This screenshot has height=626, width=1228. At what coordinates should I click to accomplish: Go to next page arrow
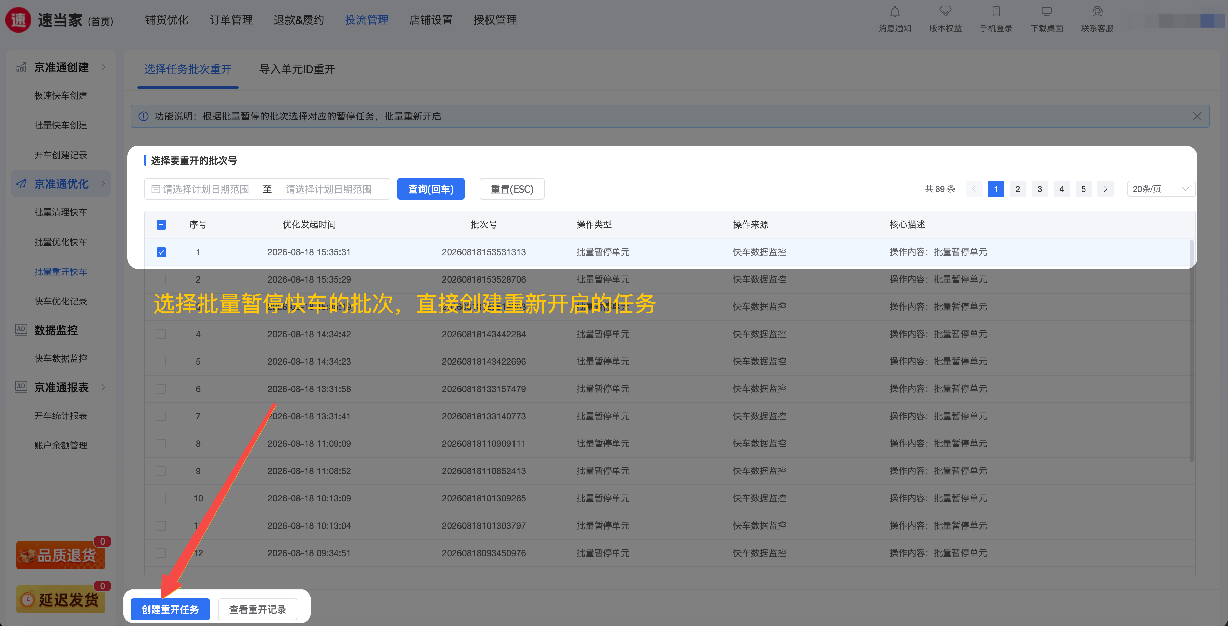point(1106,189)
